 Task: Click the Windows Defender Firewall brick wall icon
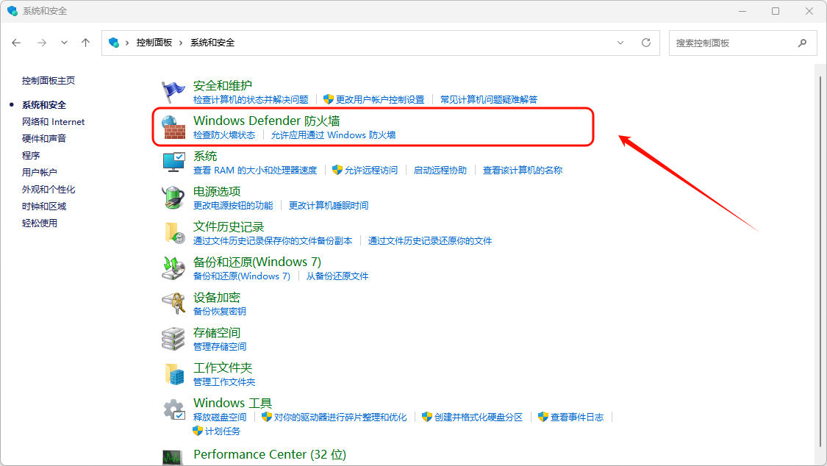pos(173,127)
